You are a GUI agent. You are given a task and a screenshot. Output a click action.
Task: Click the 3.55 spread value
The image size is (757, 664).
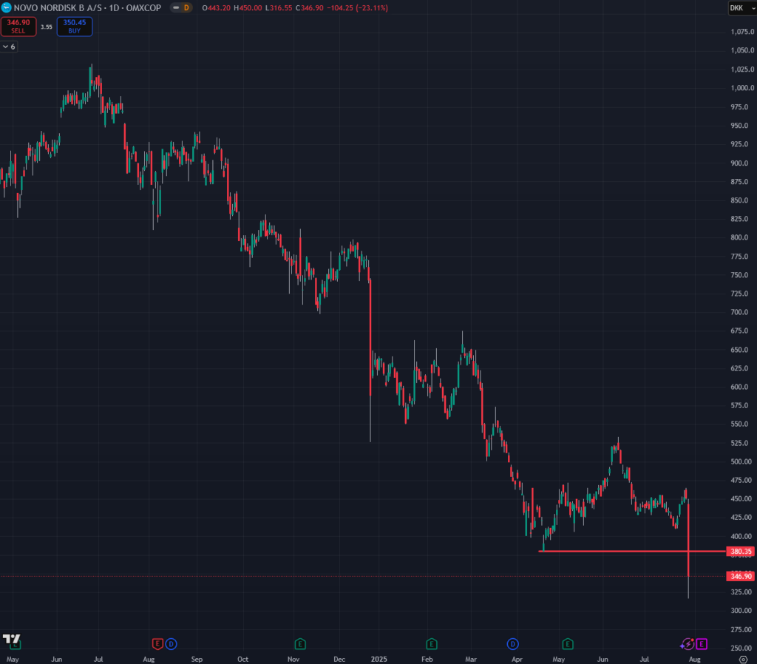[47, 27]
